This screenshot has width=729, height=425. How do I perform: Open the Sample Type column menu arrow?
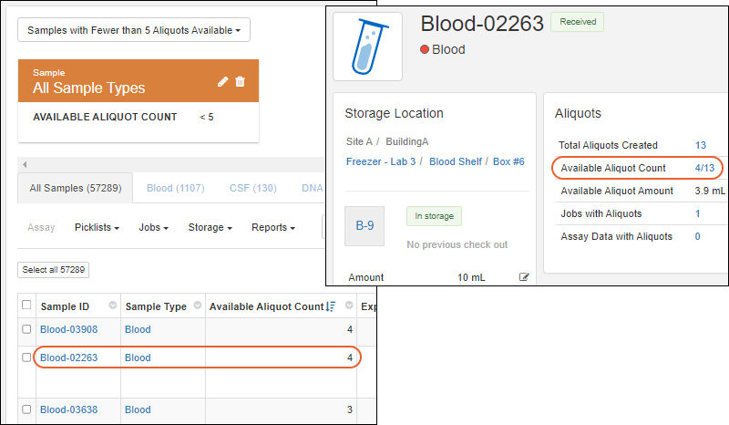pos(196,306)
